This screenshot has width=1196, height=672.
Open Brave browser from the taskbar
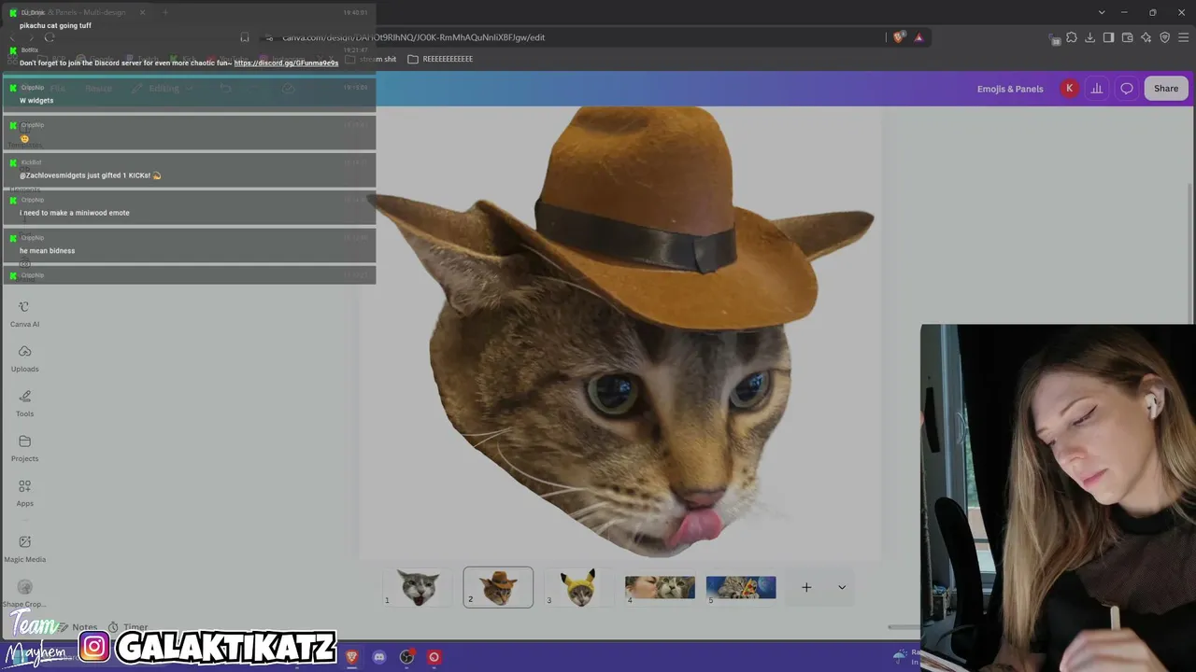pyautogui.click(x=351, y=657)
